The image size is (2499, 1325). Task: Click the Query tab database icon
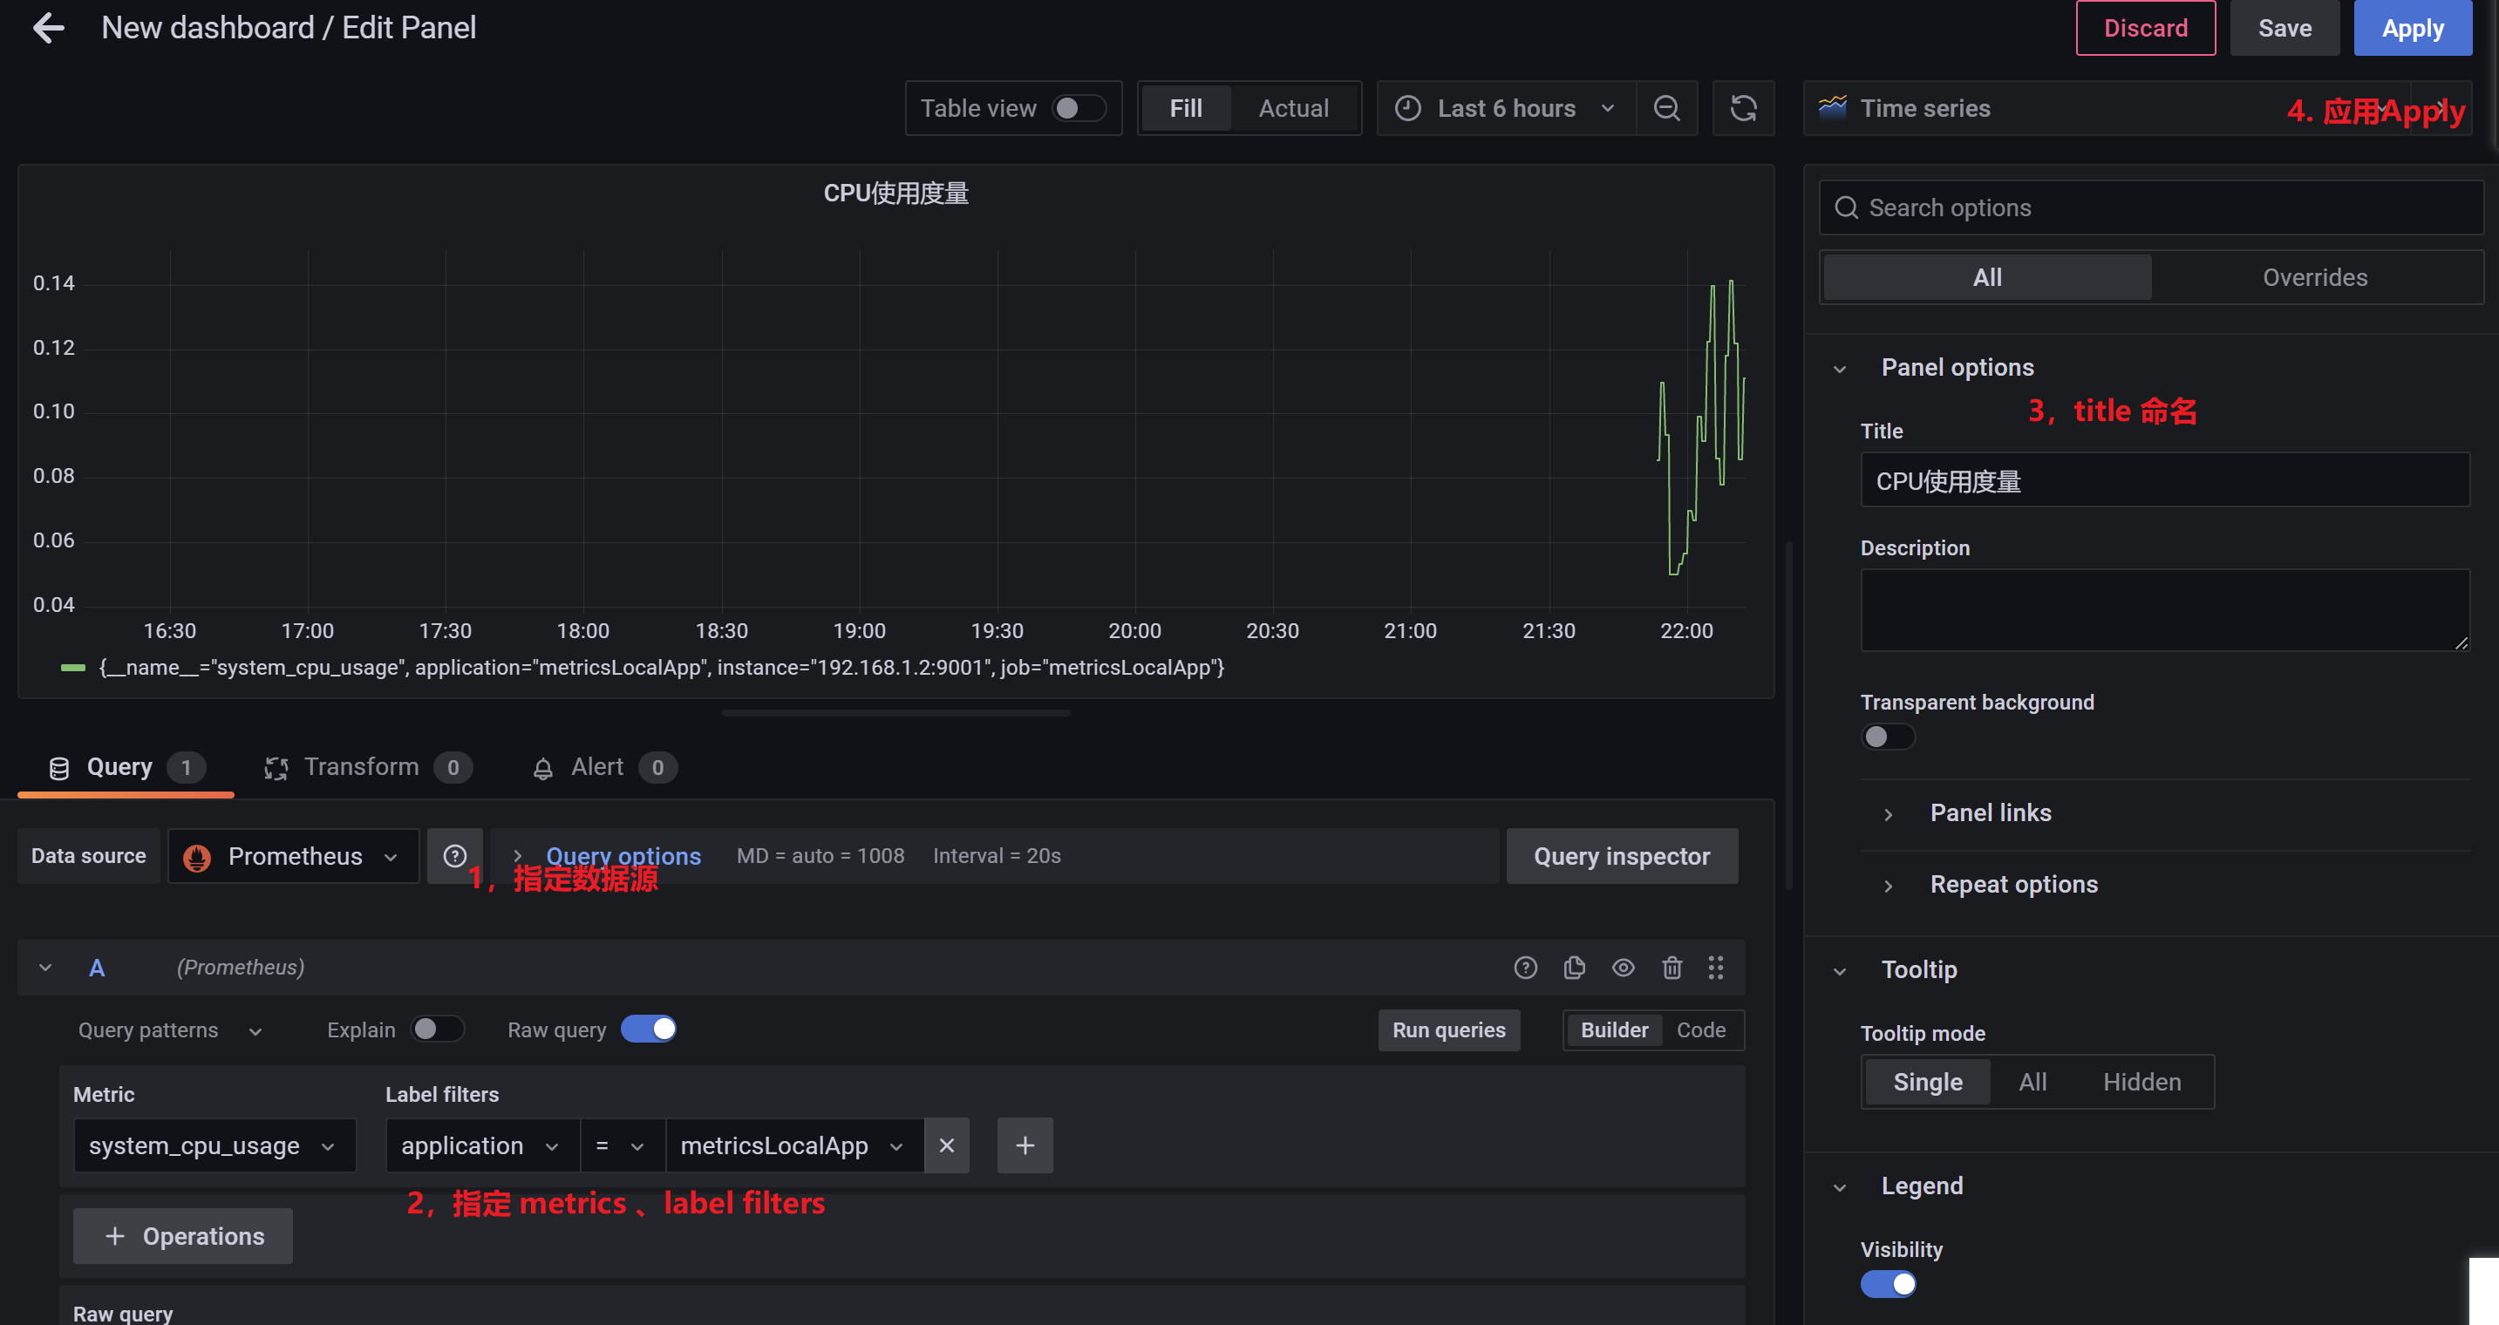click(59, 768)
